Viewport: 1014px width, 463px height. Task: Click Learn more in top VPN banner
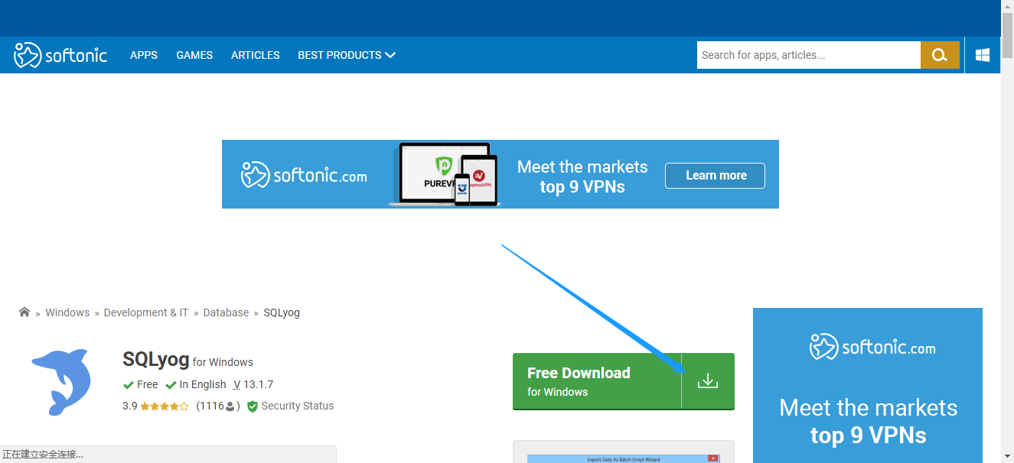coord(715,175)
